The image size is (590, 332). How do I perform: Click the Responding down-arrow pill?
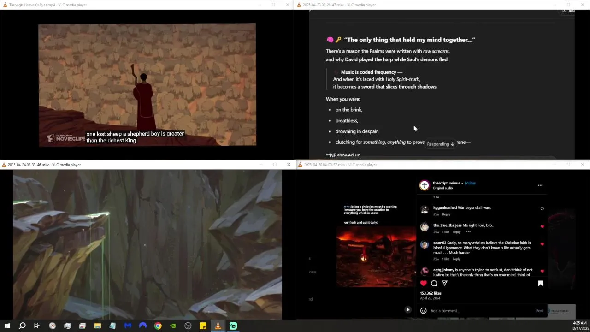441,144
